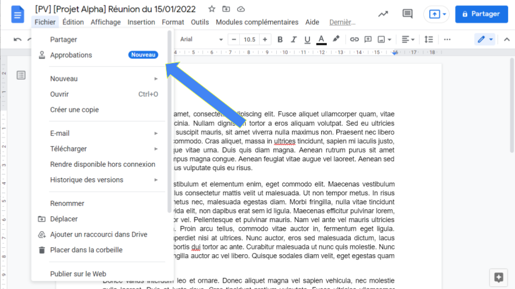Image resolution: width=515 pixels, height=289 pixels.
Task: Add a comment via toolbar icon
Action: 368,40
